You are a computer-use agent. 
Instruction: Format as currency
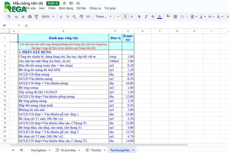pos(61,17)
